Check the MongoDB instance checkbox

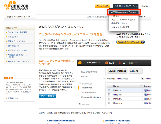point(109,99)
